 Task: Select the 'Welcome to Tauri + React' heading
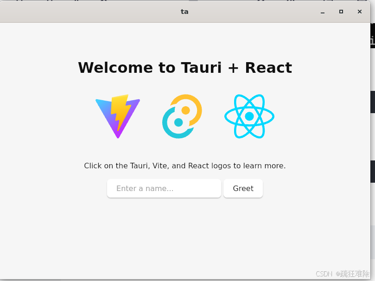[x=185, y=68]
